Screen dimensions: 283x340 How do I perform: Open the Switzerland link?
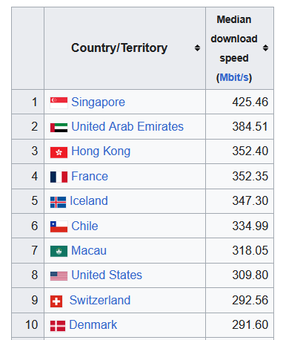100,300
